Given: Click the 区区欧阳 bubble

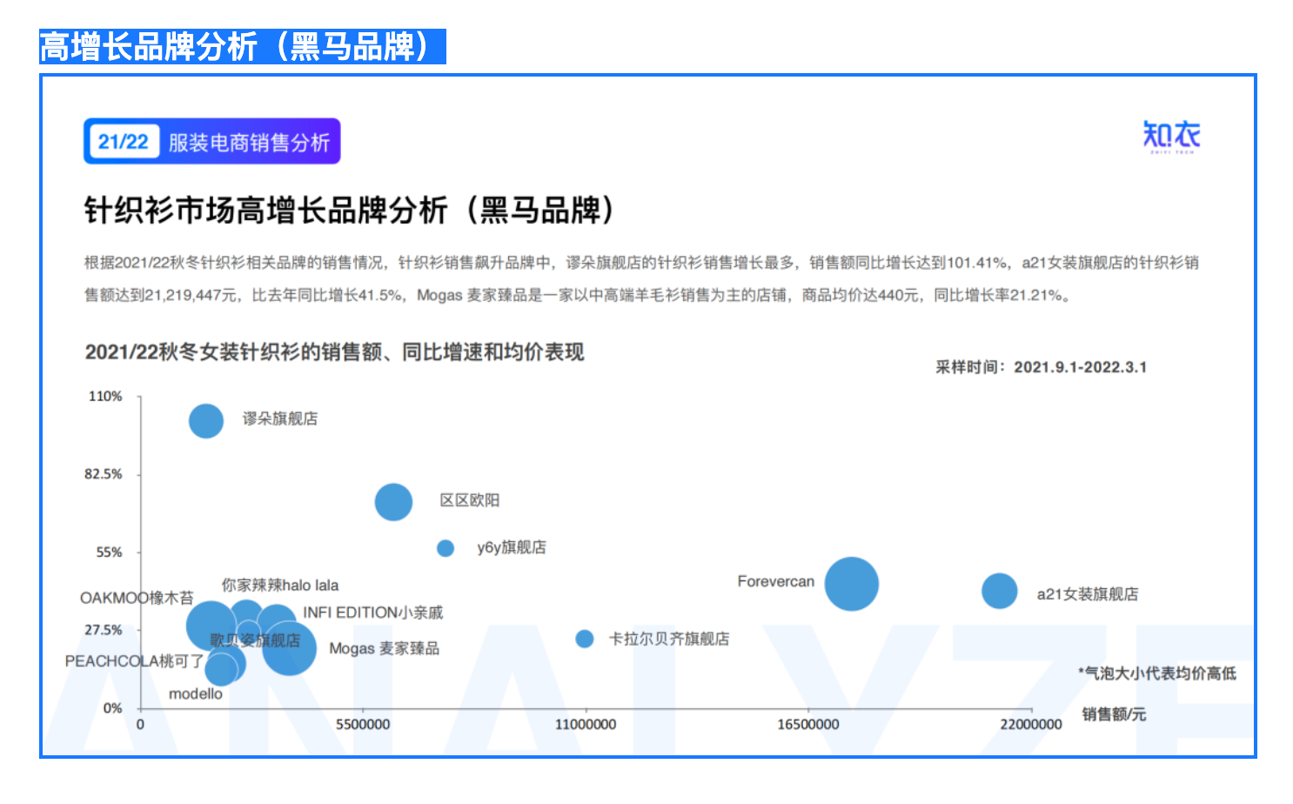Looking at the screenshot, I should 393,502.
